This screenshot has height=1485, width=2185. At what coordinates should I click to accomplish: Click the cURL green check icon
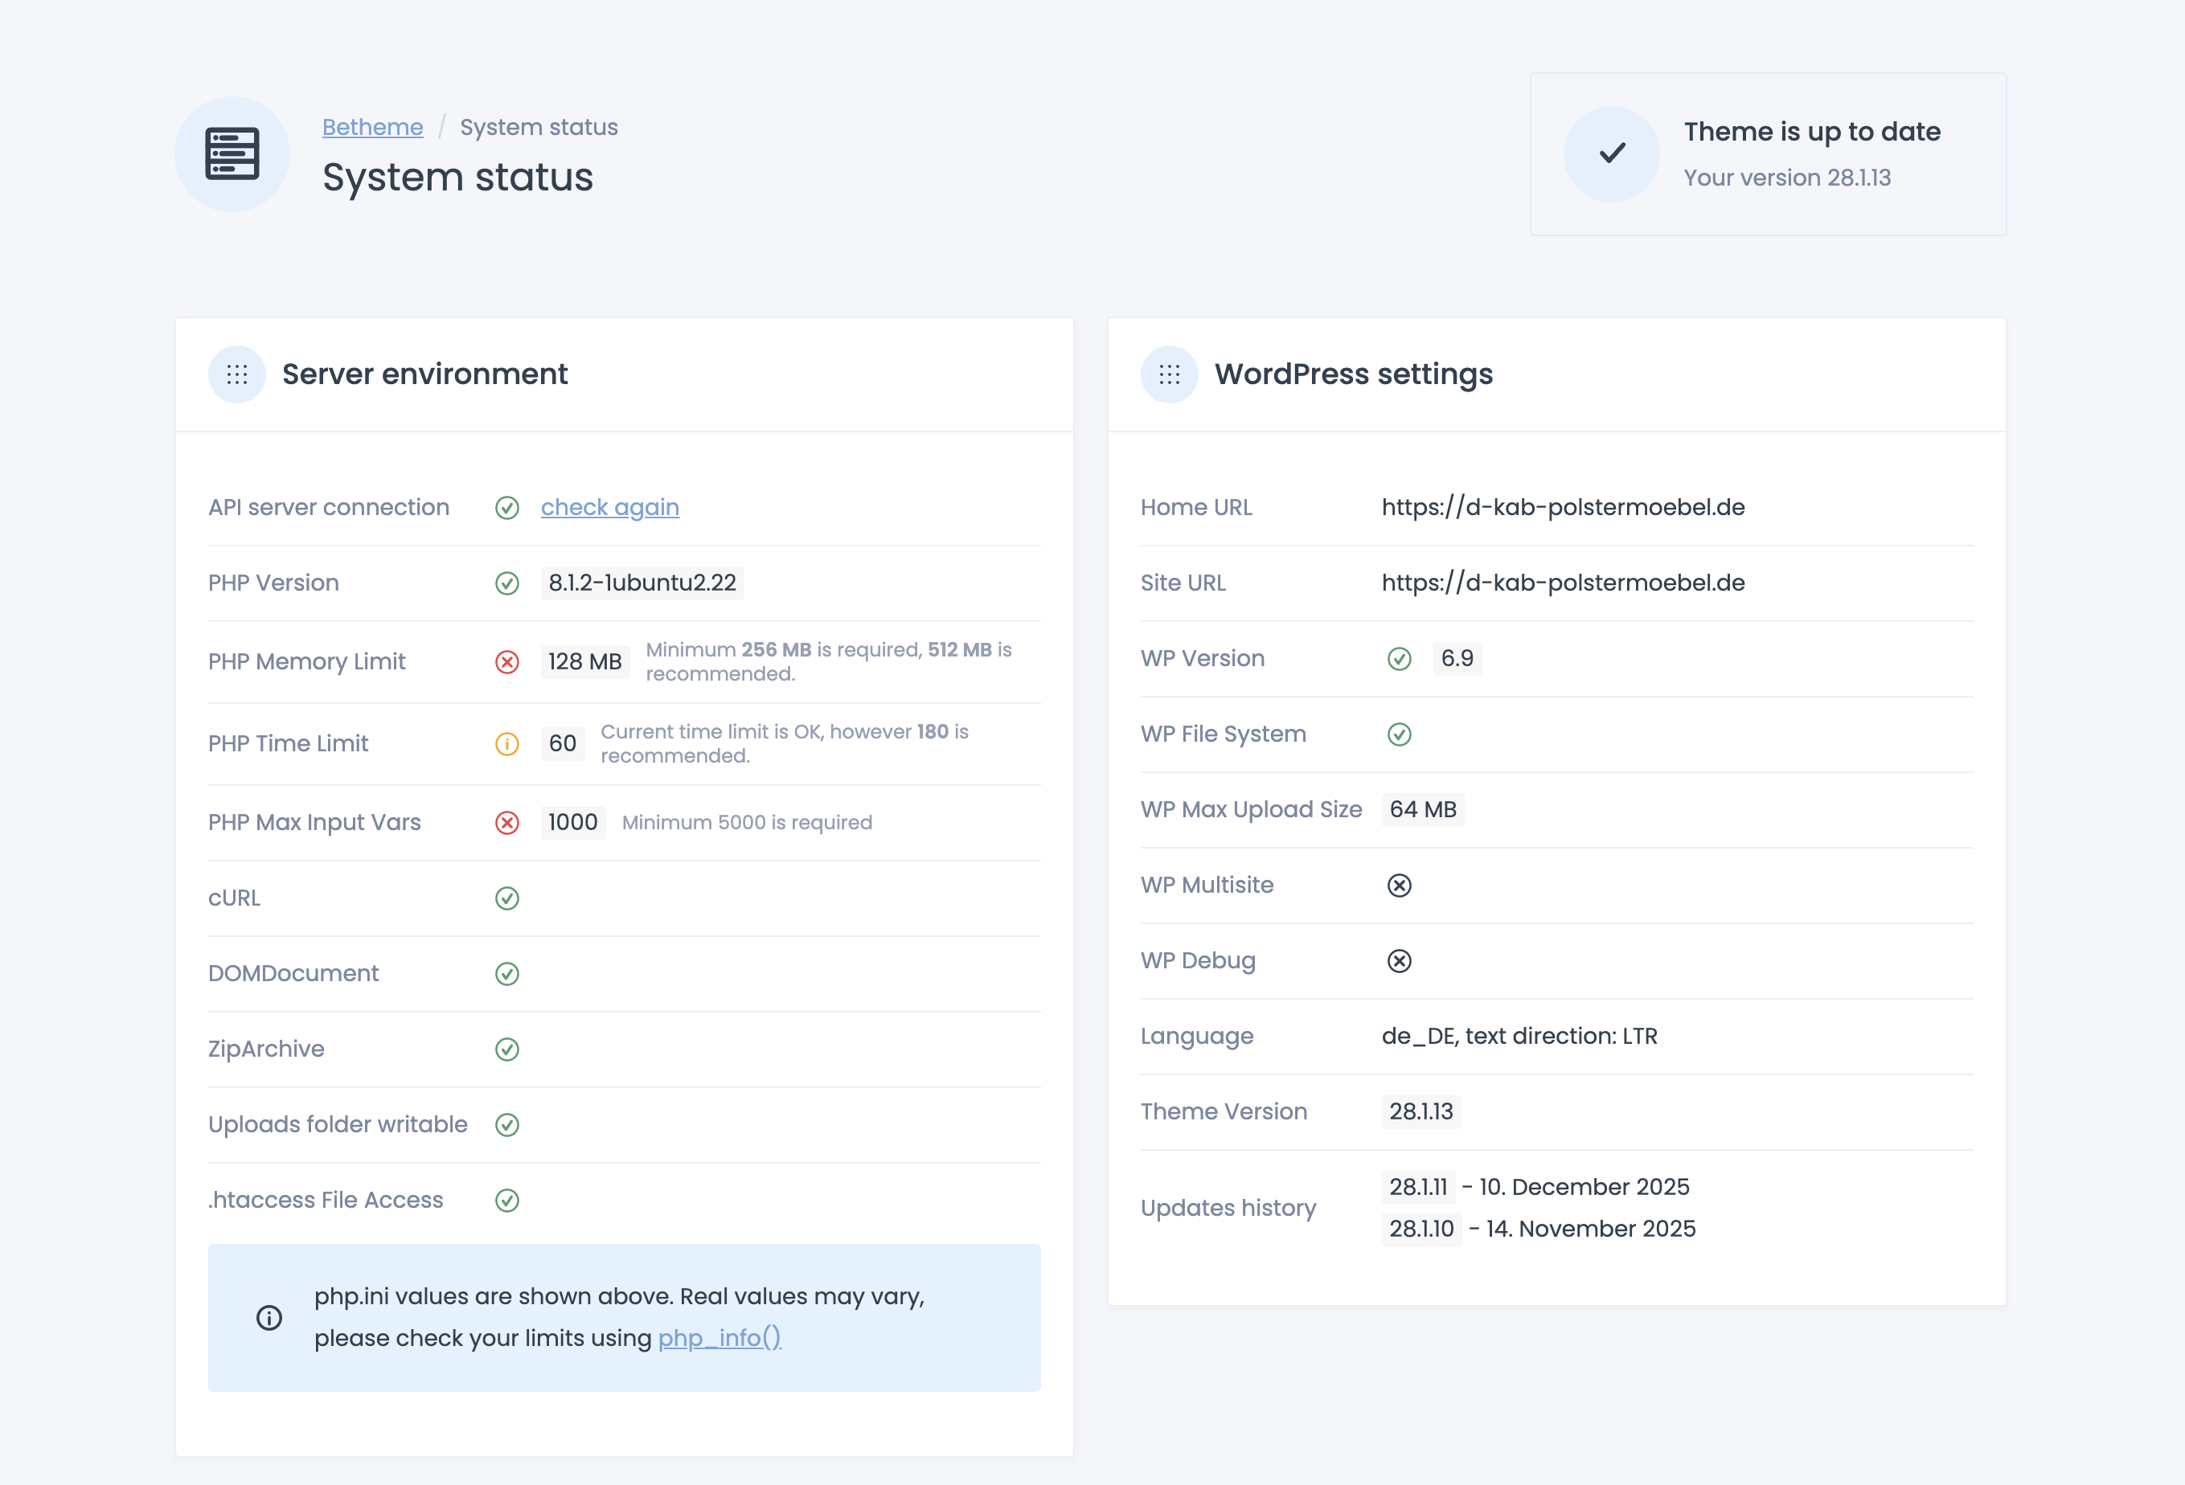[x=506, y=898]
